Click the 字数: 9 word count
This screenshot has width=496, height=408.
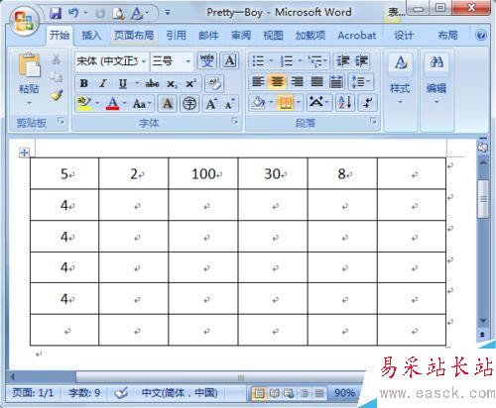tap(84, 393)
